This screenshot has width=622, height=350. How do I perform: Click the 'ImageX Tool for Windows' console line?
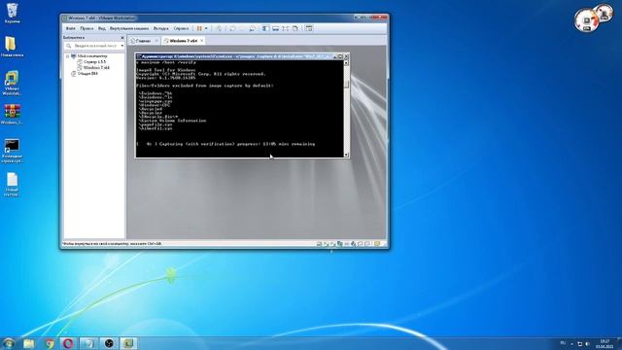click(x=166, y=70)
